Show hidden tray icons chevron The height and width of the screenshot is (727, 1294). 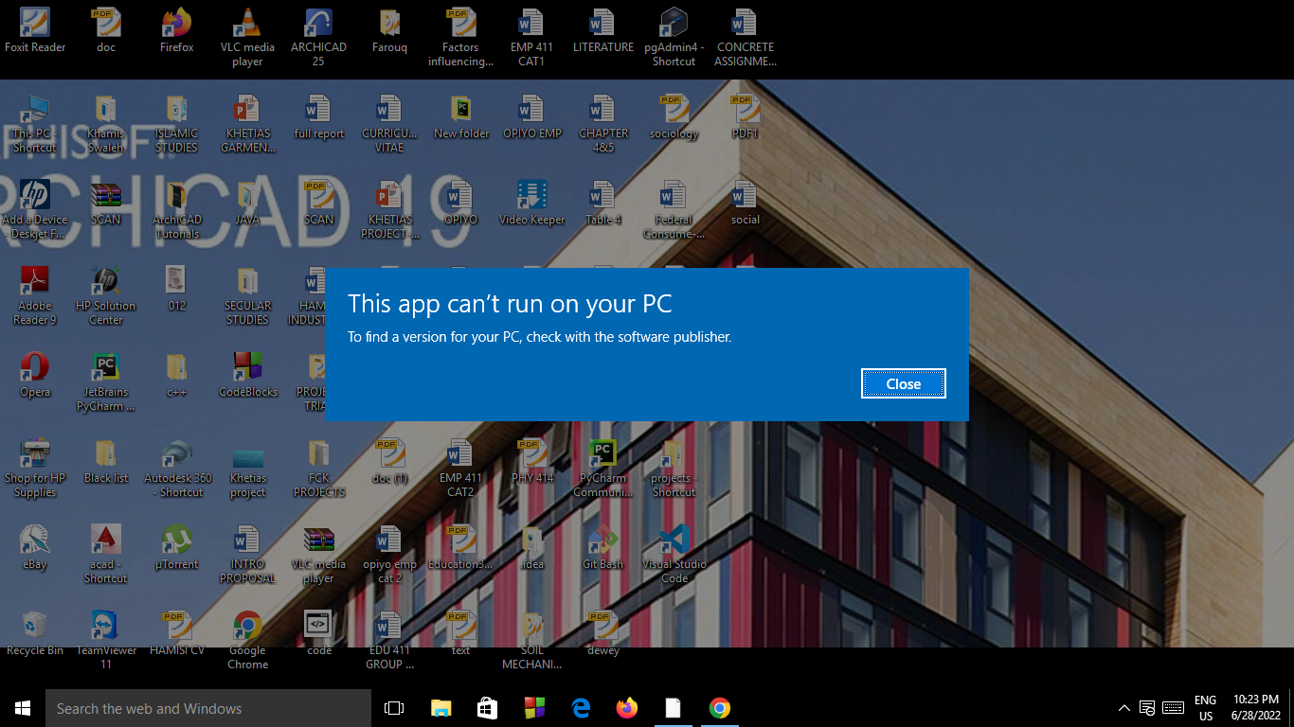(x=1124, y=708)
